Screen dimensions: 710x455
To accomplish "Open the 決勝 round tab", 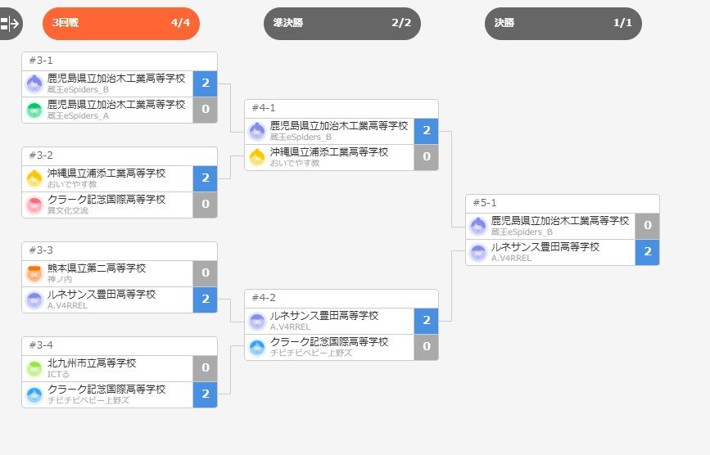I will [x=563, y=23].
